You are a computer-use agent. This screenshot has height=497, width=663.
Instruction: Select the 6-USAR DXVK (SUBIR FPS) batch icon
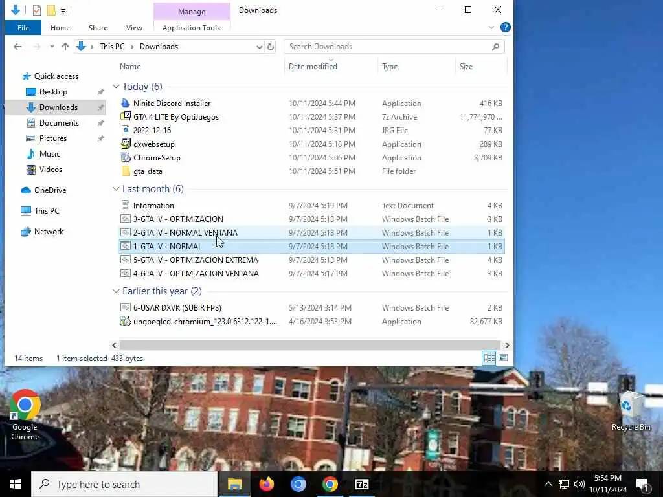(125, 307)
